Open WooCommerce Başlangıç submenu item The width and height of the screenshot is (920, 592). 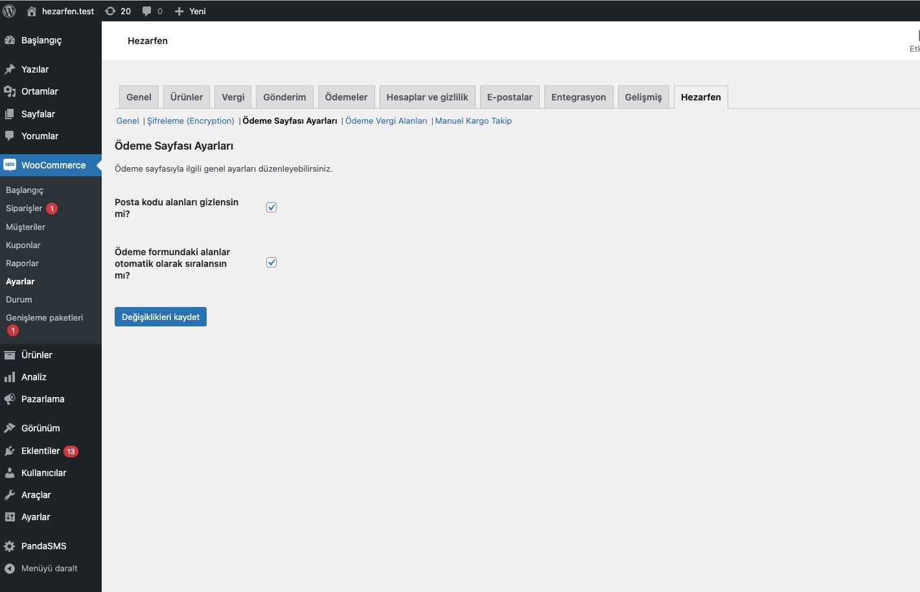25,190
